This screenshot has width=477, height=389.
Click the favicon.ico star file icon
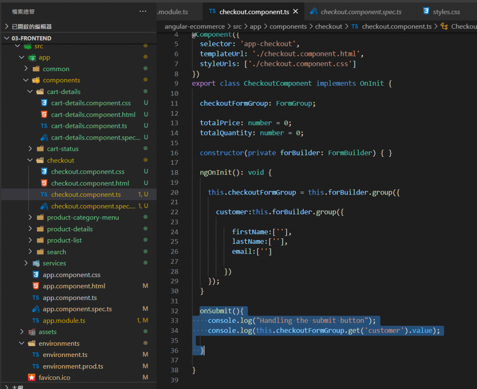[32, 377]
